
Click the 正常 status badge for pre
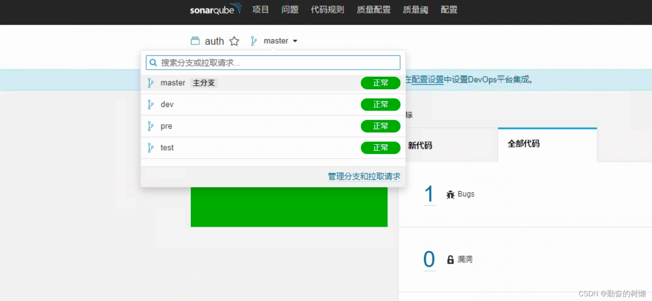click(x=381, y=126)
